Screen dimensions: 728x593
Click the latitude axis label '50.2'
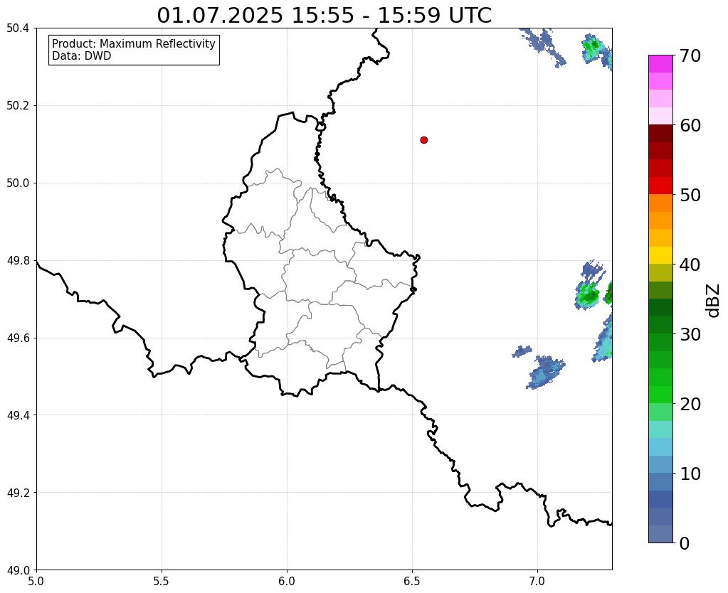coord(18,106)
